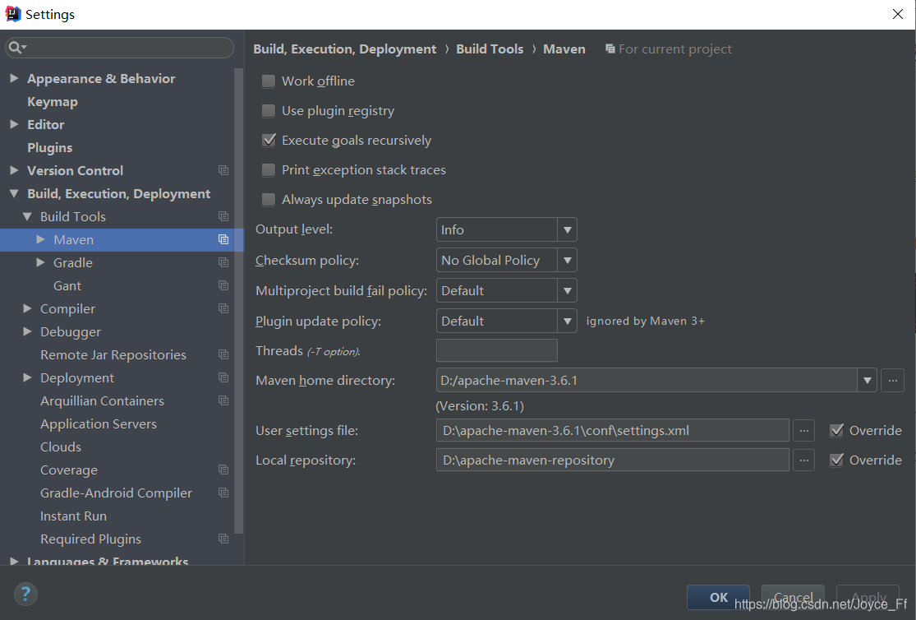Image resolution: width=916 pixels, height=620 pixels.
Task: Click project-level icon beside Gant
Action: point(223,285)
